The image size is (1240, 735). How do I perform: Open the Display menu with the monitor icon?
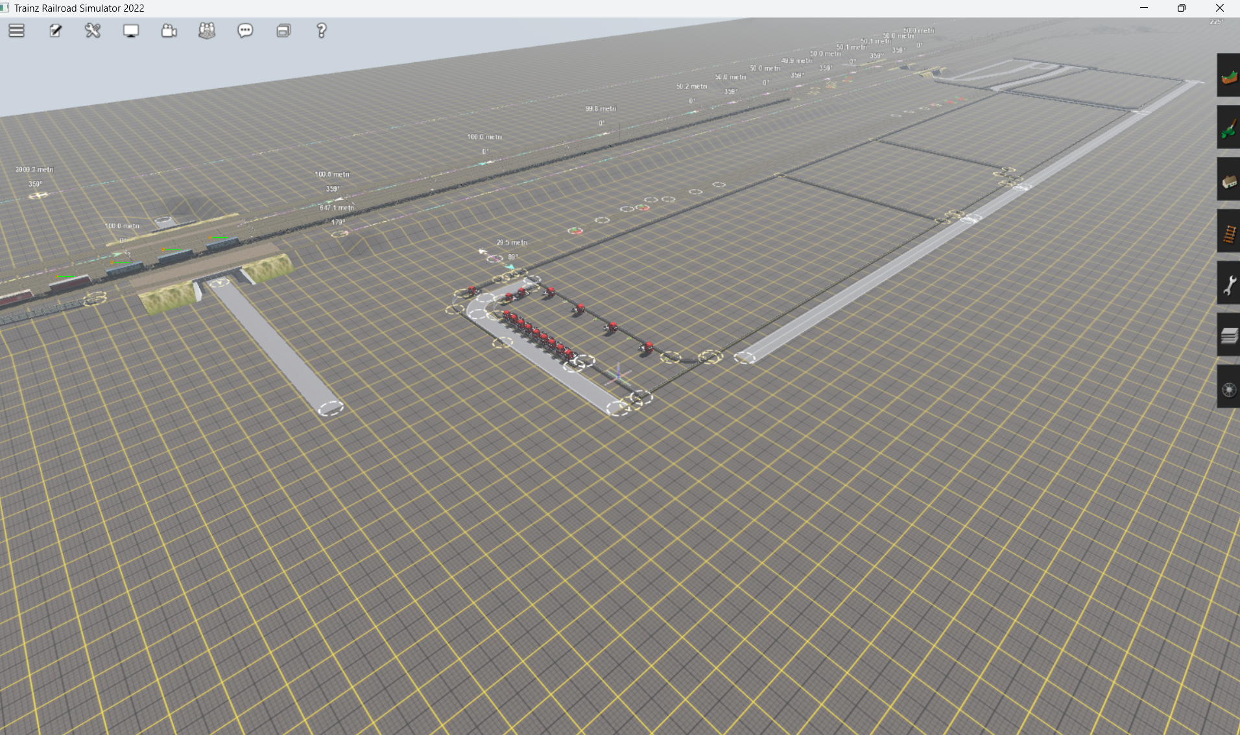131,30
